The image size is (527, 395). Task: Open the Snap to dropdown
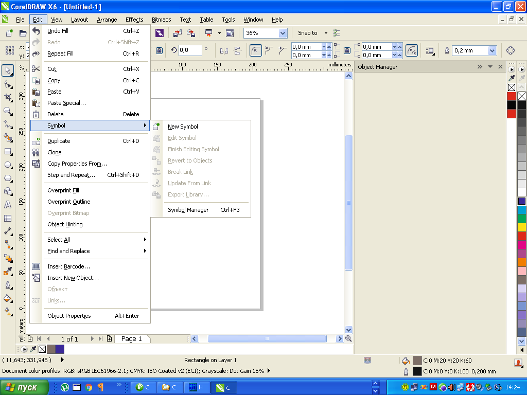click(x=326, y=33)
